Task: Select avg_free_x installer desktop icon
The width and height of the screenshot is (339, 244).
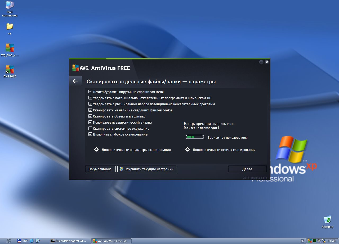Action: 10,50
